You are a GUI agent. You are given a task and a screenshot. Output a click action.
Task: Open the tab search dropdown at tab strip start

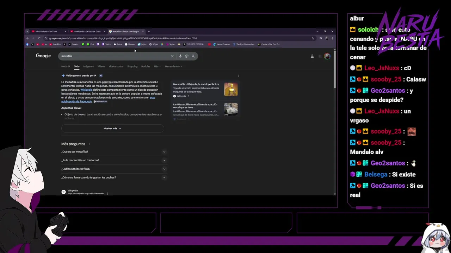27,31
